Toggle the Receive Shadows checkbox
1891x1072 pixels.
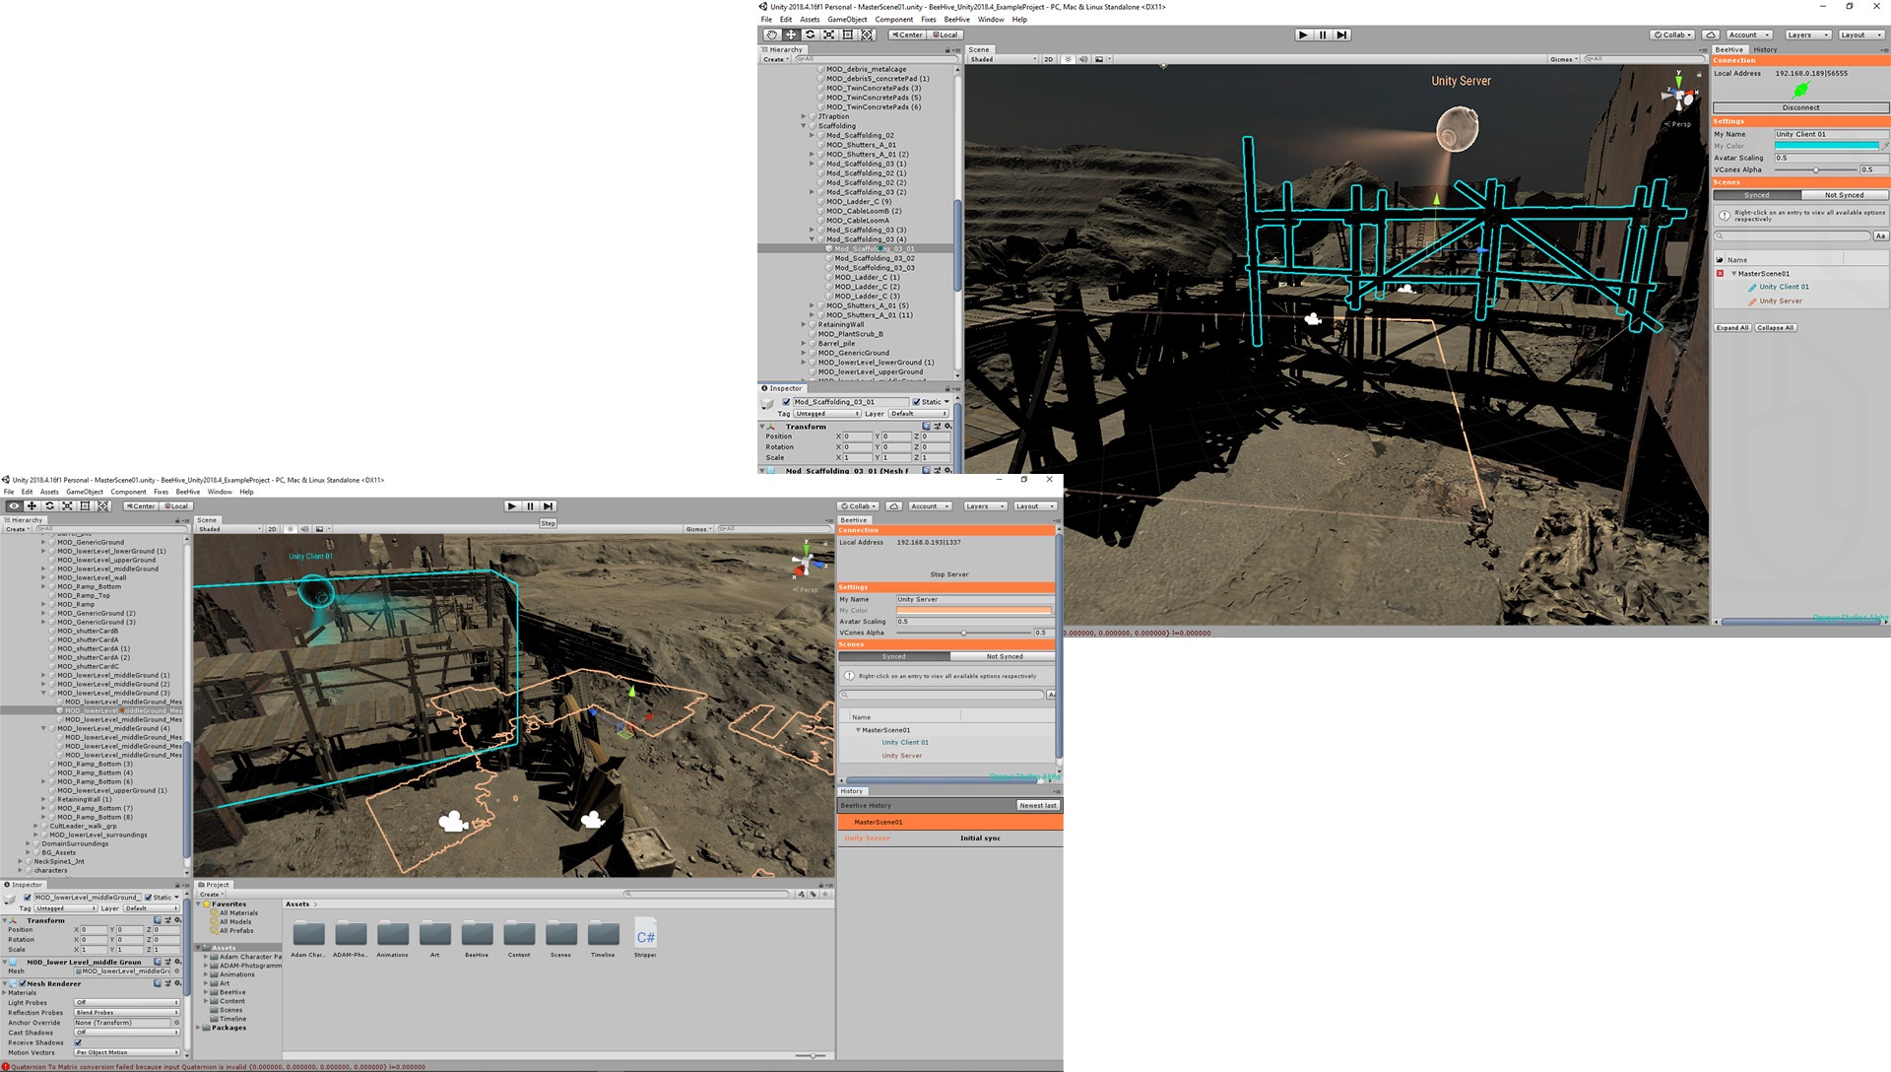(x=78, y=1042)
